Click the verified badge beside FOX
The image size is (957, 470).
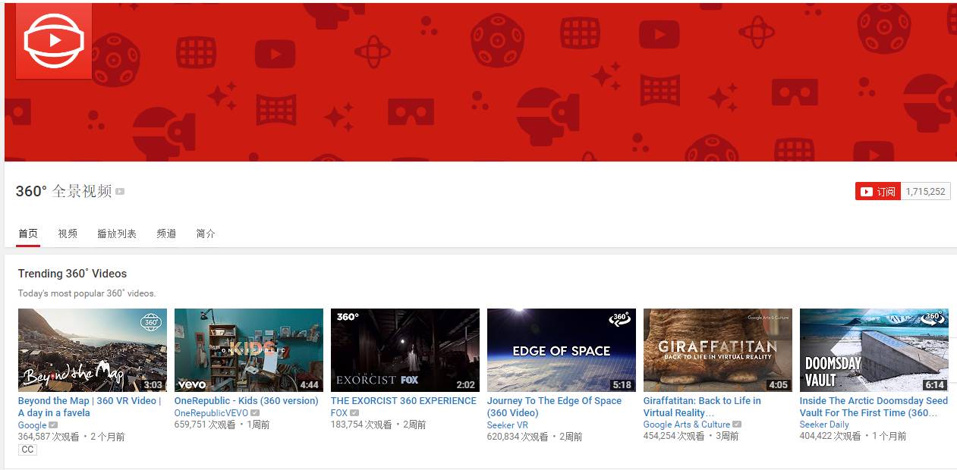click(x=354, y=413)
